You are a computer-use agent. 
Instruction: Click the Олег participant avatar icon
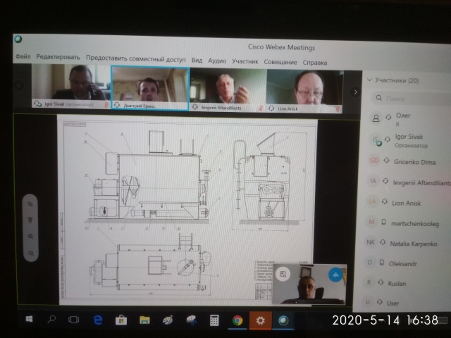pyautogui.click(x=376, y=118)
